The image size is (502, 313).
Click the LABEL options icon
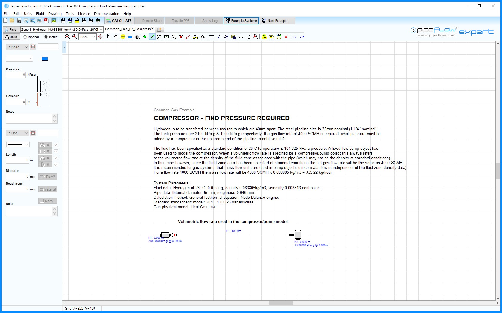click(84, 21)
